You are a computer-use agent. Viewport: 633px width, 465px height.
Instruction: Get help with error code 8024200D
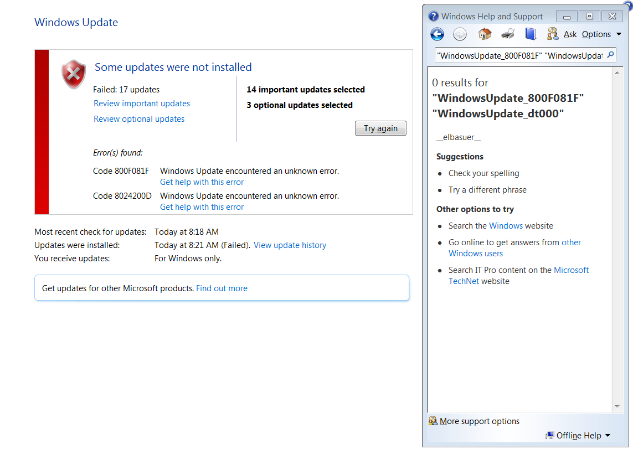[x=202, y=207]
